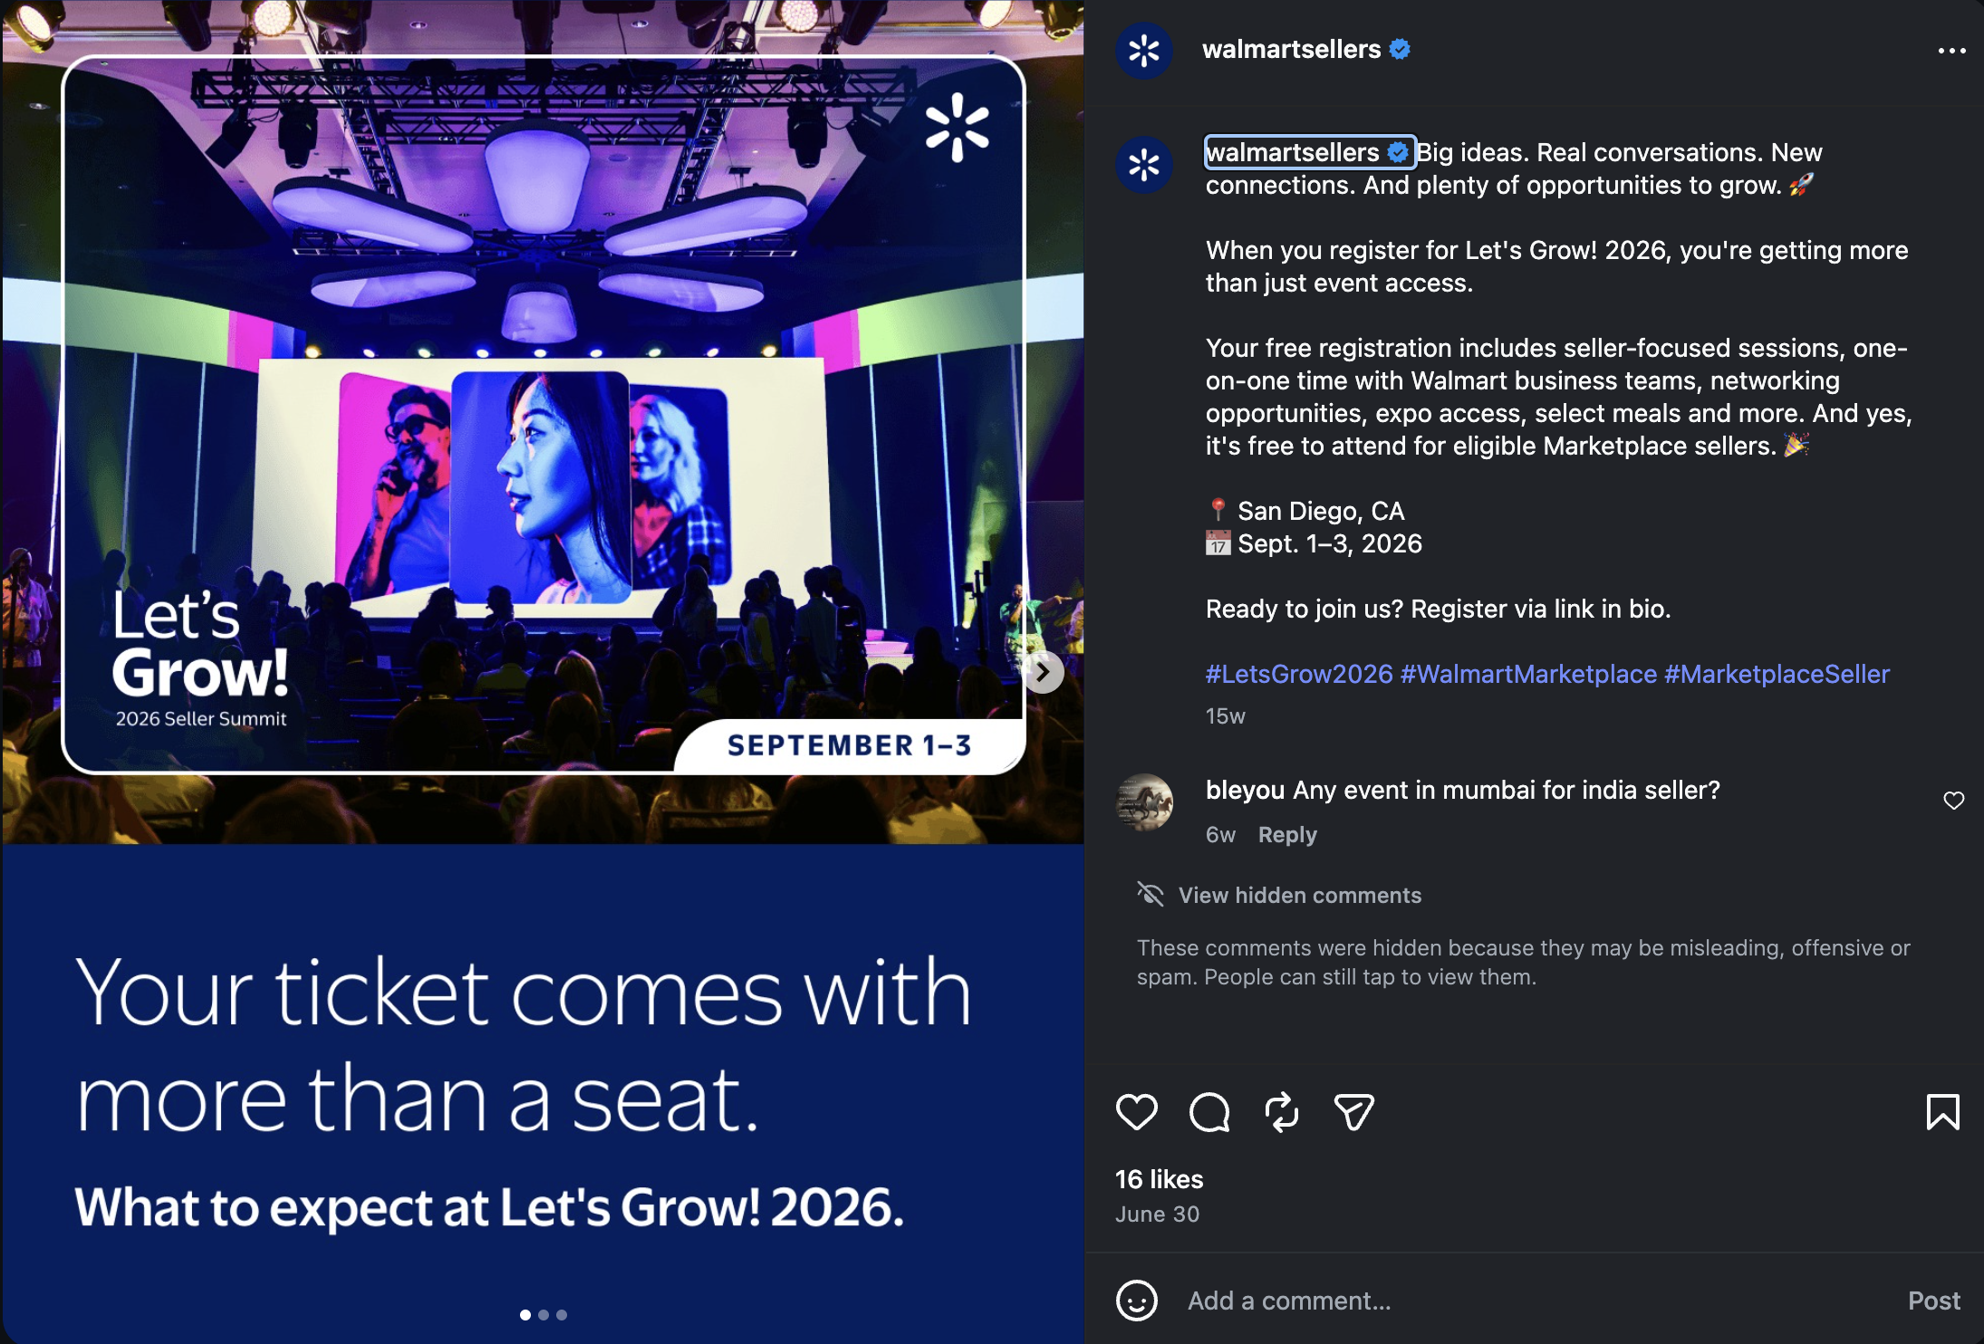Like bleyou's comment with the small heart
The width and height of the screenshot is (1984, 1344).
1954,801
